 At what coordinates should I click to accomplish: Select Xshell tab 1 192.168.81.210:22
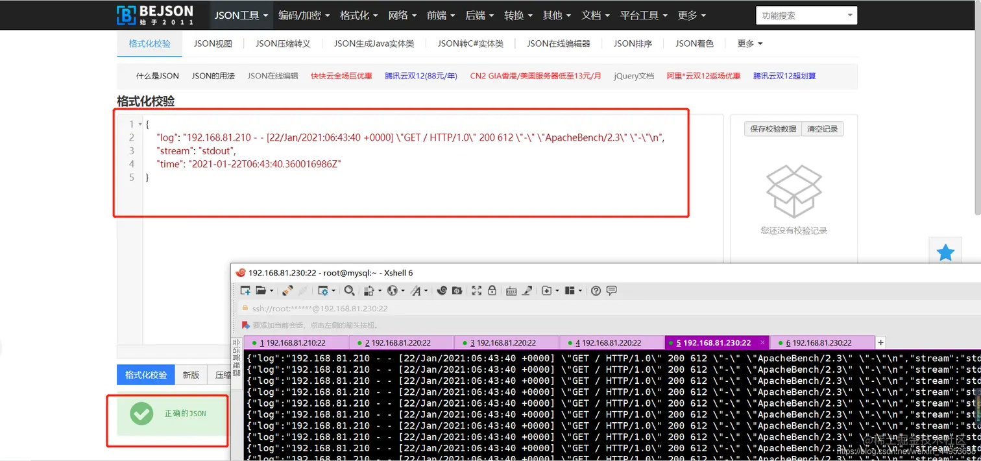[x=295, y=343]
